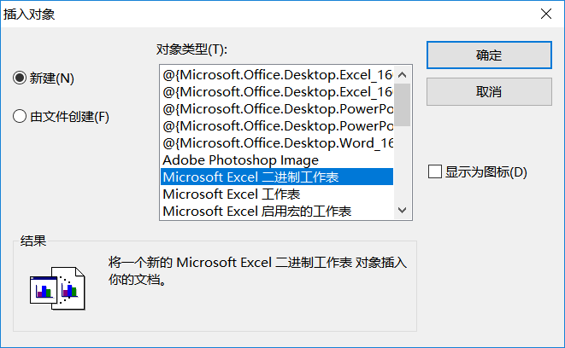This screenshot has width=565, height=348.
Task: Select Microsoft Excel 二进制工作表 entry
Action: [251, 177]
